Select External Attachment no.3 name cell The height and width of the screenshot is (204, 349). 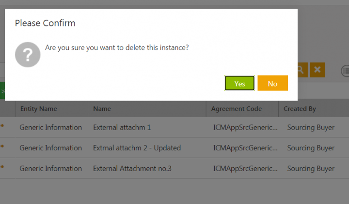pos(132,168)
